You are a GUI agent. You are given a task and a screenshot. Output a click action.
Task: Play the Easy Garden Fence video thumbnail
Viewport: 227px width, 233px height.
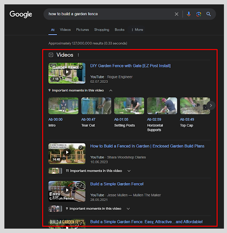pos(67,191)
